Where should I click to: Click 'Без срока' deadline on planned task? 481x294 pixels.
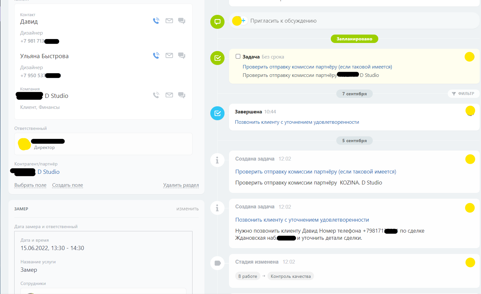tap(273, 57)
